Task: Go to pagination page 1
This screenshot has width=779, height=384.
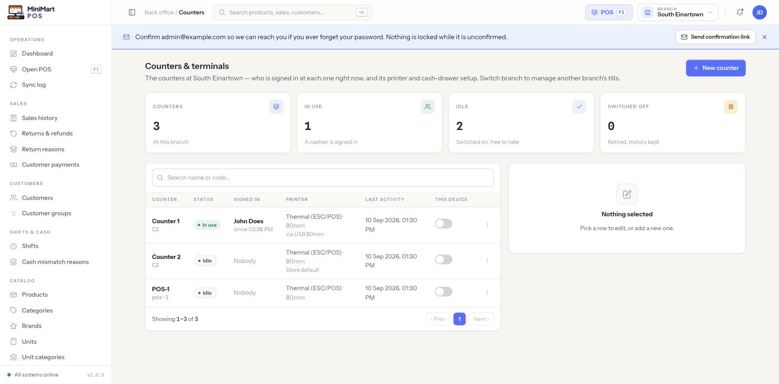Action: point(460,319)
